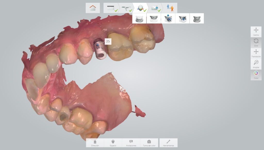Viewport: 264px width, 150px height.
Task: Select the scan body lower jaw view
Action: (x=183, y=19)
